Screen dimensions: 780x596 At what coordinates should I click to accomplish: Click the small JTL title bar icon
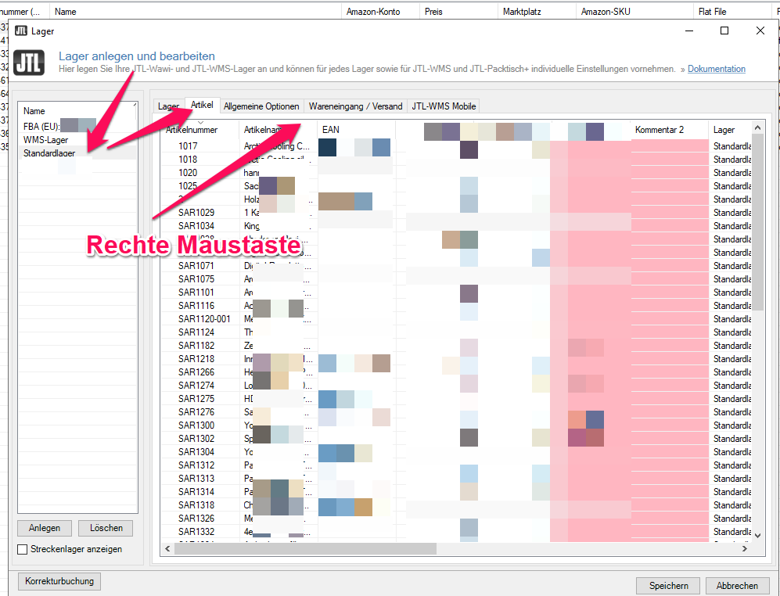coord(21,31)
